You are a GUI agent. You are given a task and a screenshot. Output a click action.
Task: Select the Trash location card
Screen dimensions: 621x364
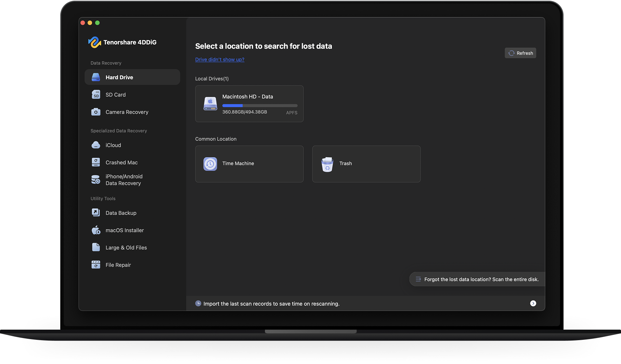point(366,164)
